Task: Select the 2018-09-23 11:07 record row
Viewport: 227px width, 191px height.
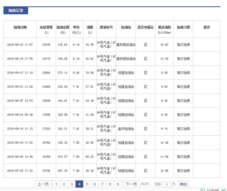Action: pos(20,45)
